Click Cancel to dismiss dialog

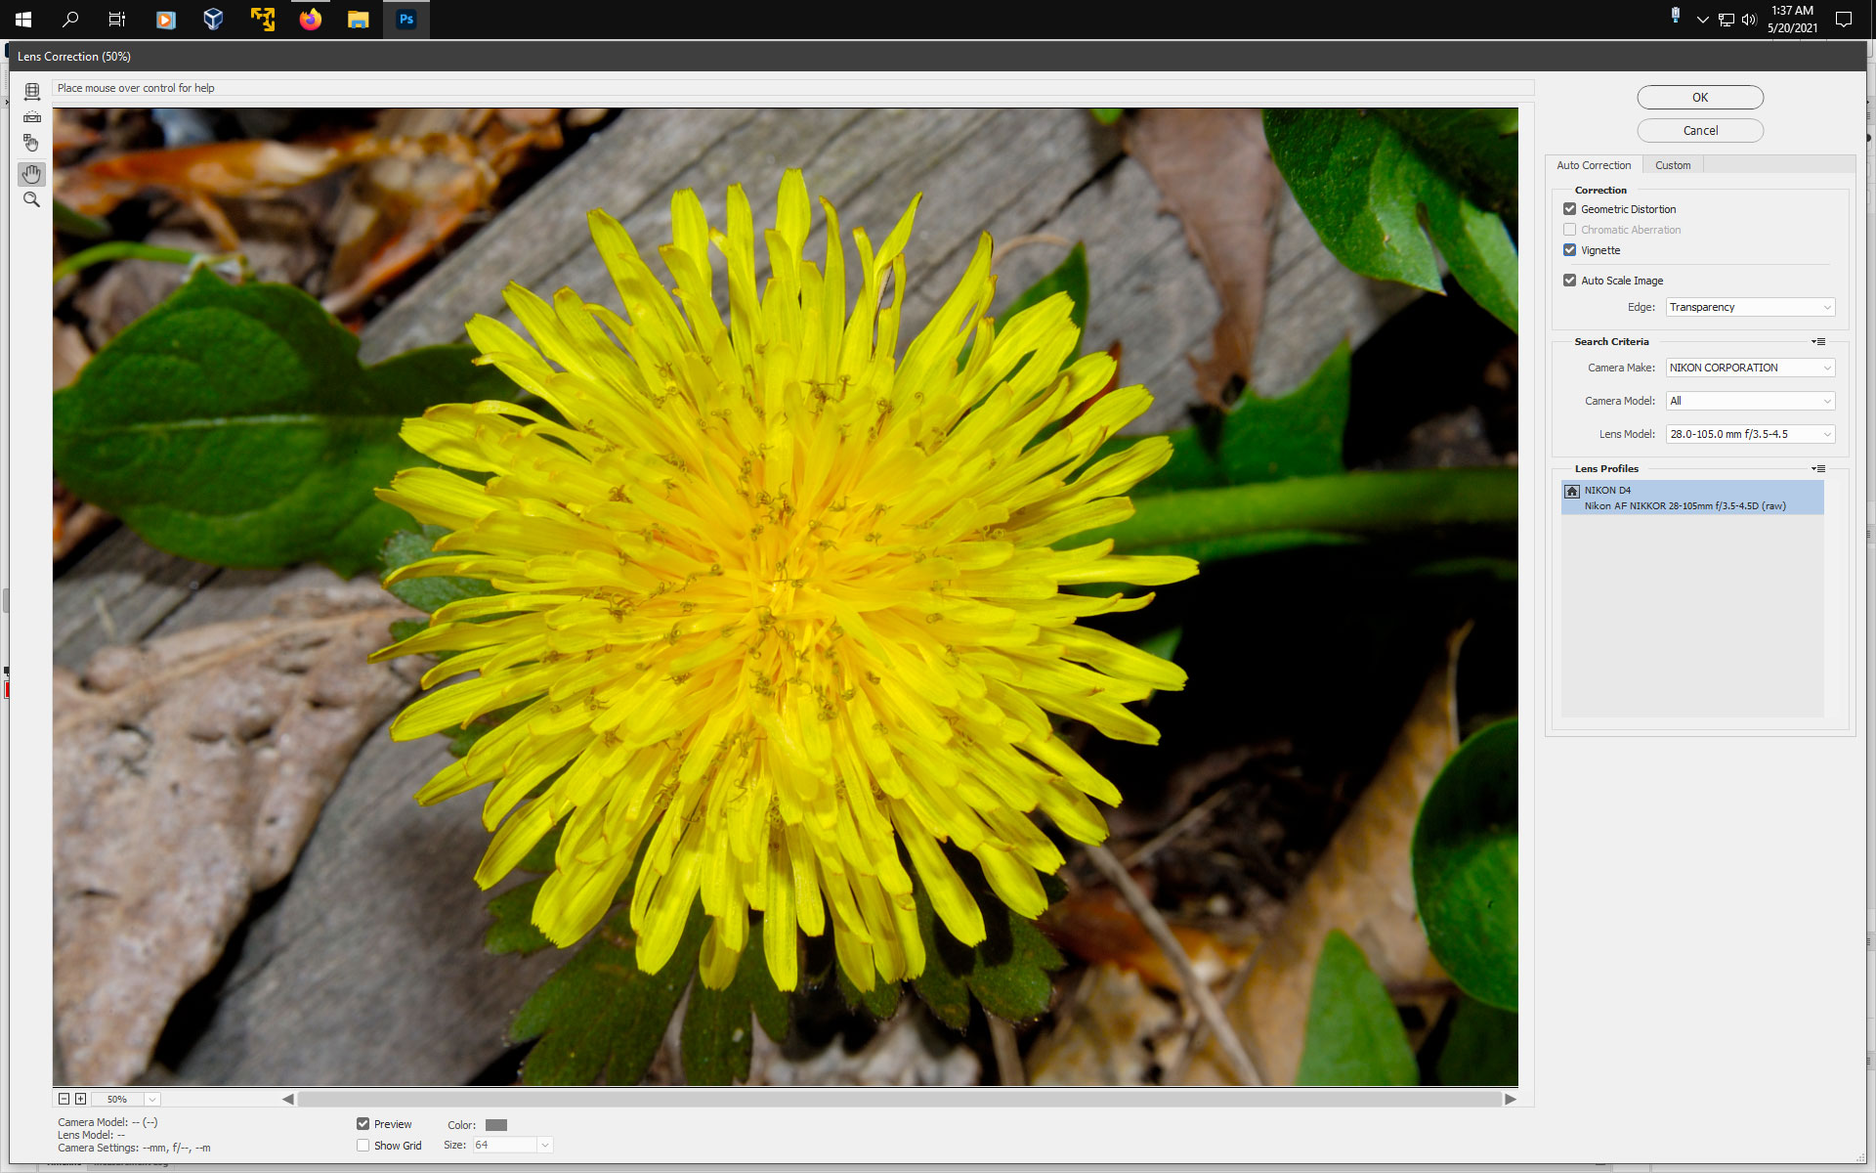[1700, 130]
